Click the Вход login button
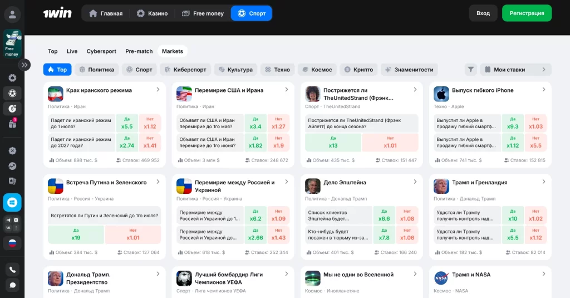The image size is (570, 298). click(483, 13)
